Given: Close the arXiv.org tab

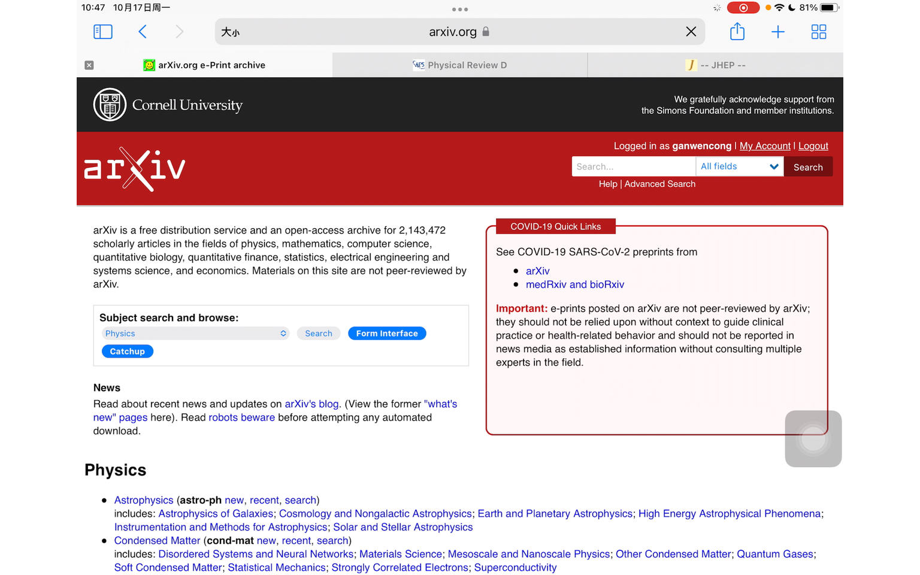Looking at the screenshot, I should click(89, 65).
